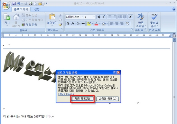
Task: Toggle the show formatting marks icon
Action: tap(130, 17)
